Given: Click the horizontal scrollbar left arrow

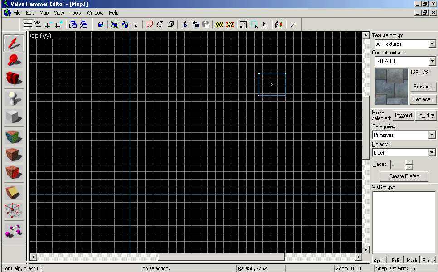Looking at the screenshot, I should (33, 257).
